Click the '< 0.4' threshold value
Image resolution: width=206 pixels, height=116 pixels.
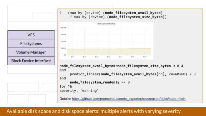coord(178,66)
